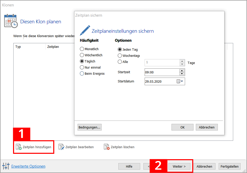Decrease the Tage count with down arrow
247x173 pixels.
[182, 64]
